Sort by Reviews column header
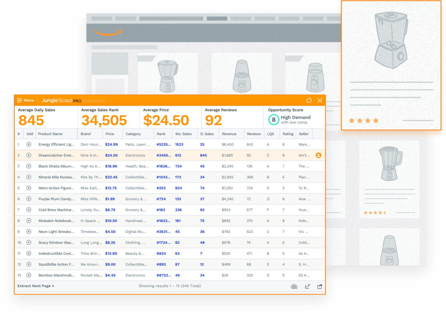This screenshot has width=446, height=314. click(254, 134)
